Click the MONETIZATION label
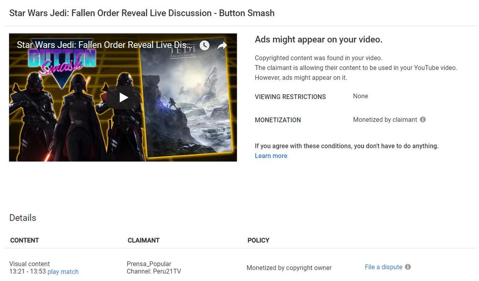The image size is (479, 281). tap(278, 120)
